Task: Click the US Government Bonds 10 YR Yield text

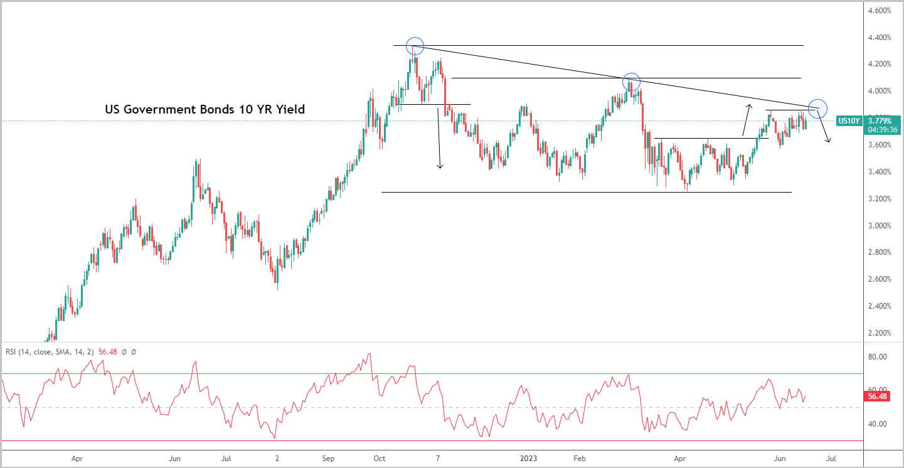Action: point(205,109)
